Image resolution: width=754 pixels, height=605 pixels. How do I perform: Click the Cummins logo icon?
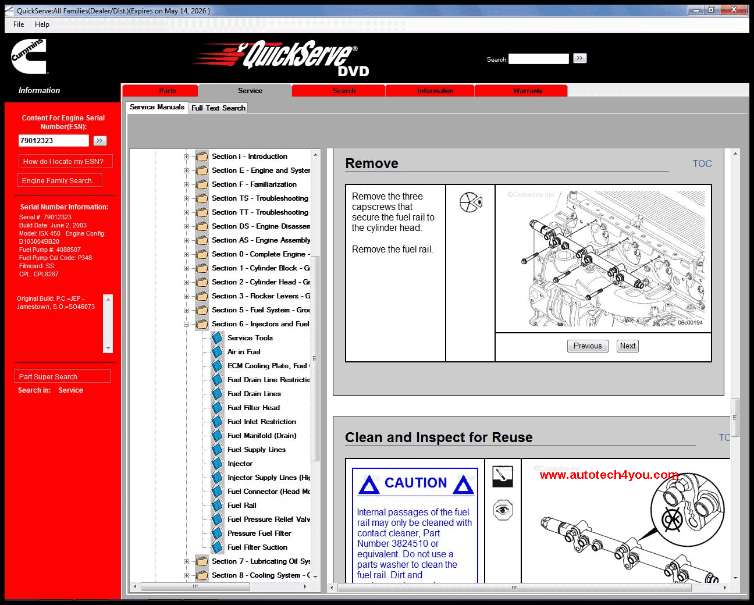point(29,56)
